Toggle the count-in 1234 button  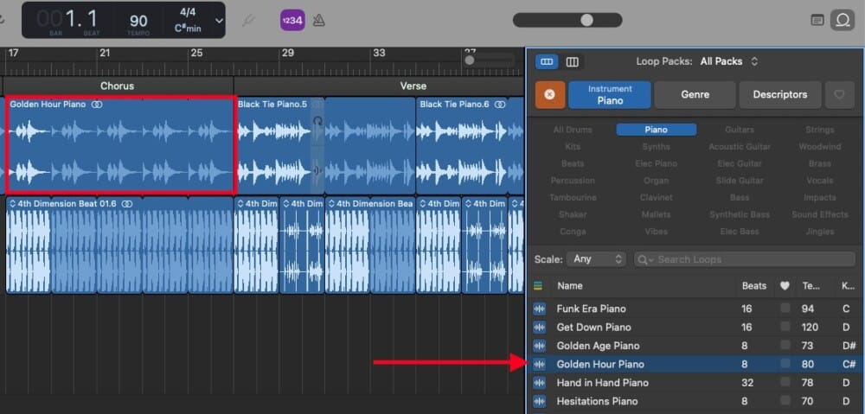292,21
